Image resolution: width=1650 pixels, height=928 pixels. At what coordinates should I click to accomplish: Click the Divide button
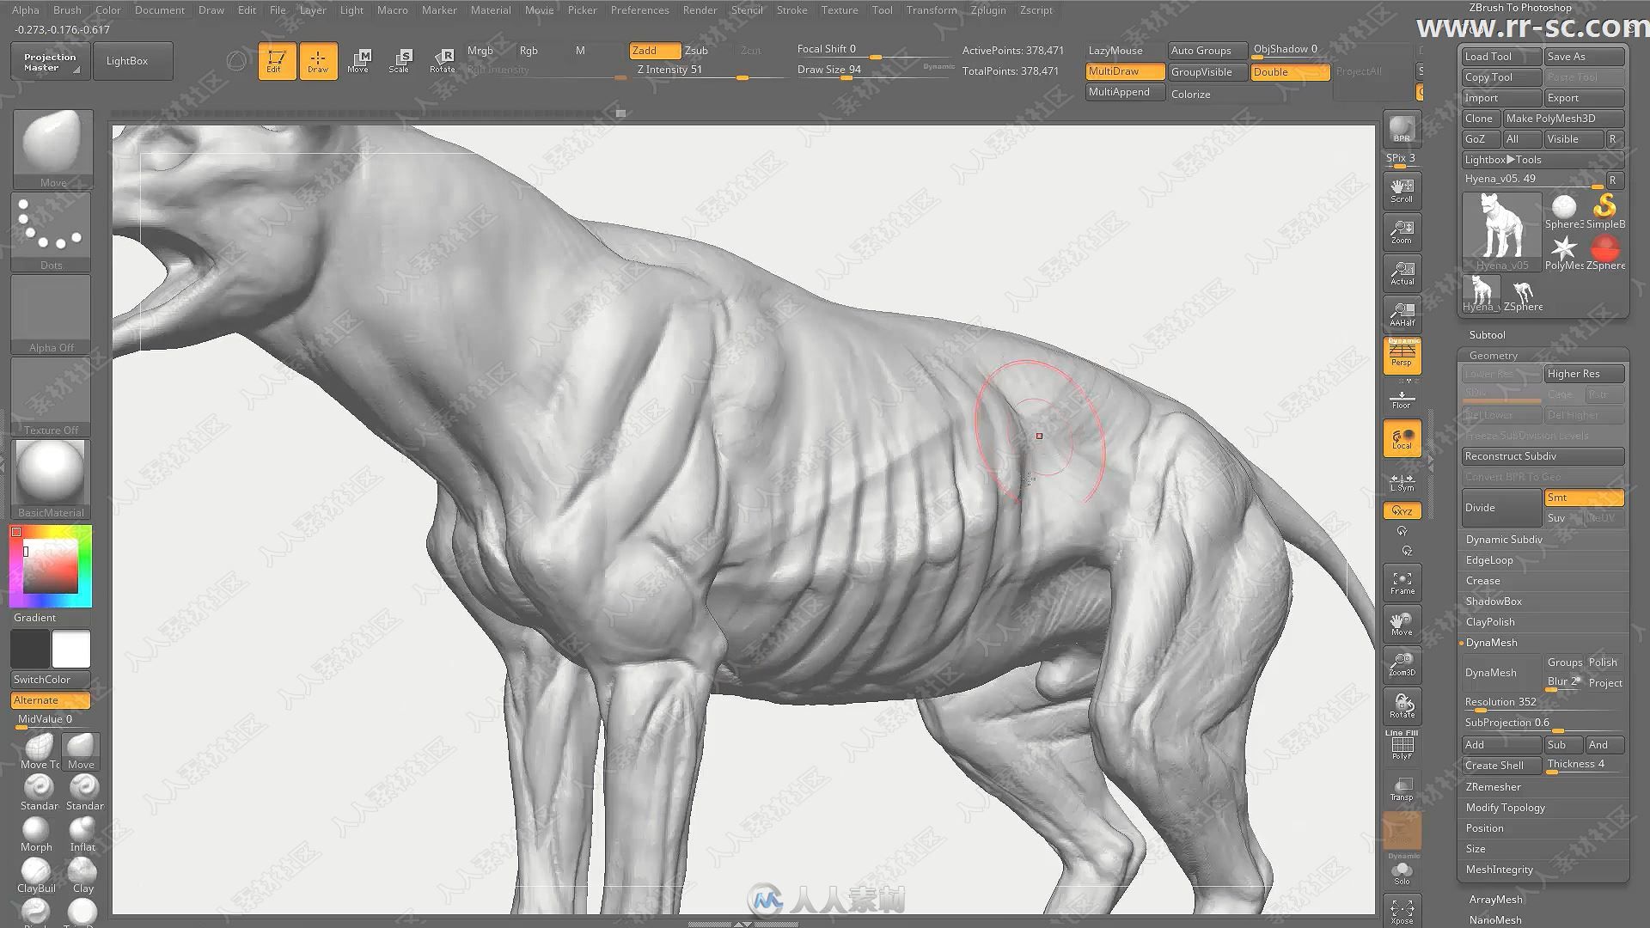point(1496,506)
